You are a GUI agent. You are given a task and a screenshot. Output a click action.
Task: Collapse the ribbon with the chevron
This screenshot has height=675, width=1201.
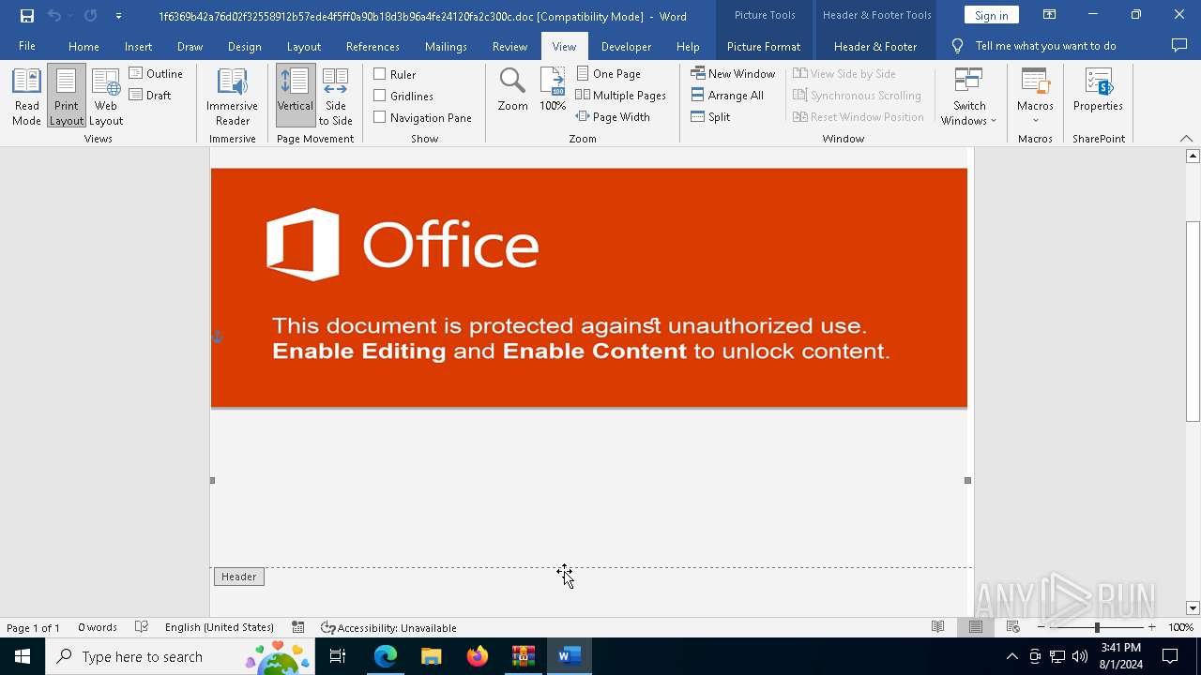1186,139
